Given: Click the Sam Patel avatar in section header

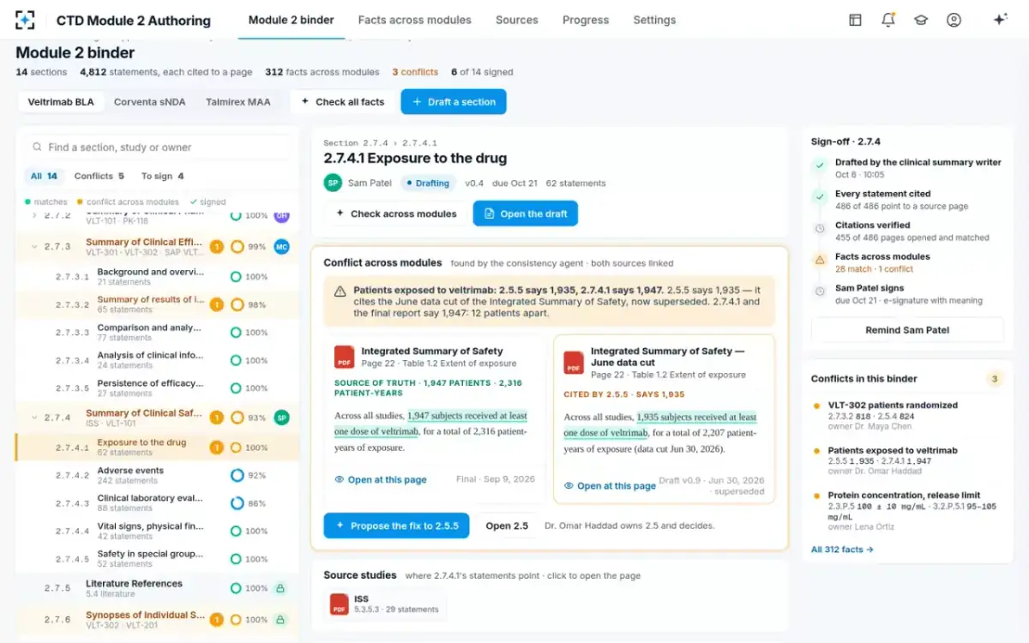Looking at the screenshot, I should (x=333, y=183).
